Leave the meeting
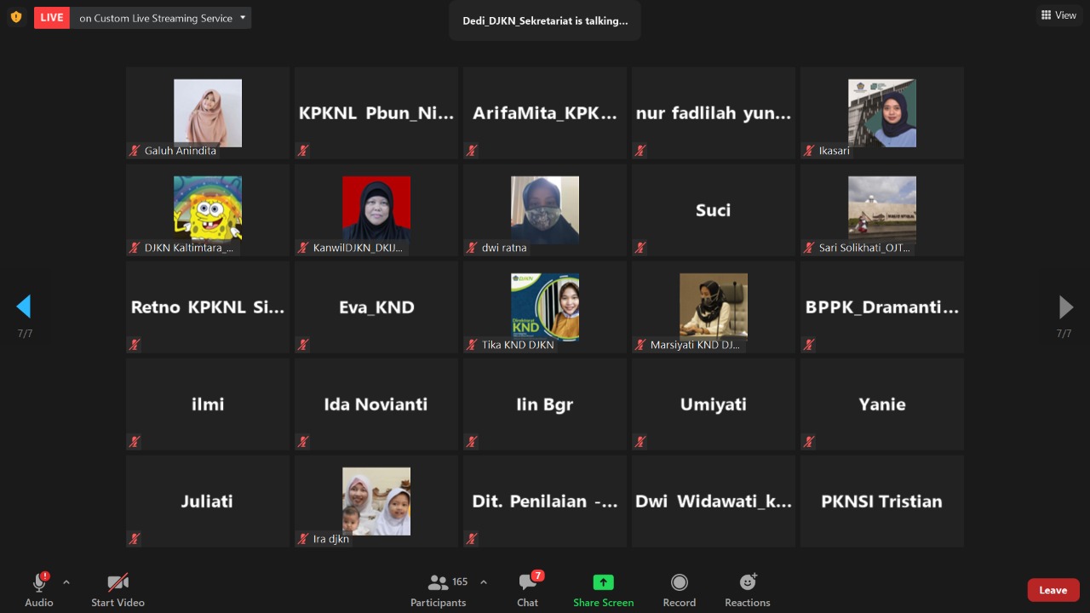The width and height of the screenshot is (1090, 613). [1053, 590]
